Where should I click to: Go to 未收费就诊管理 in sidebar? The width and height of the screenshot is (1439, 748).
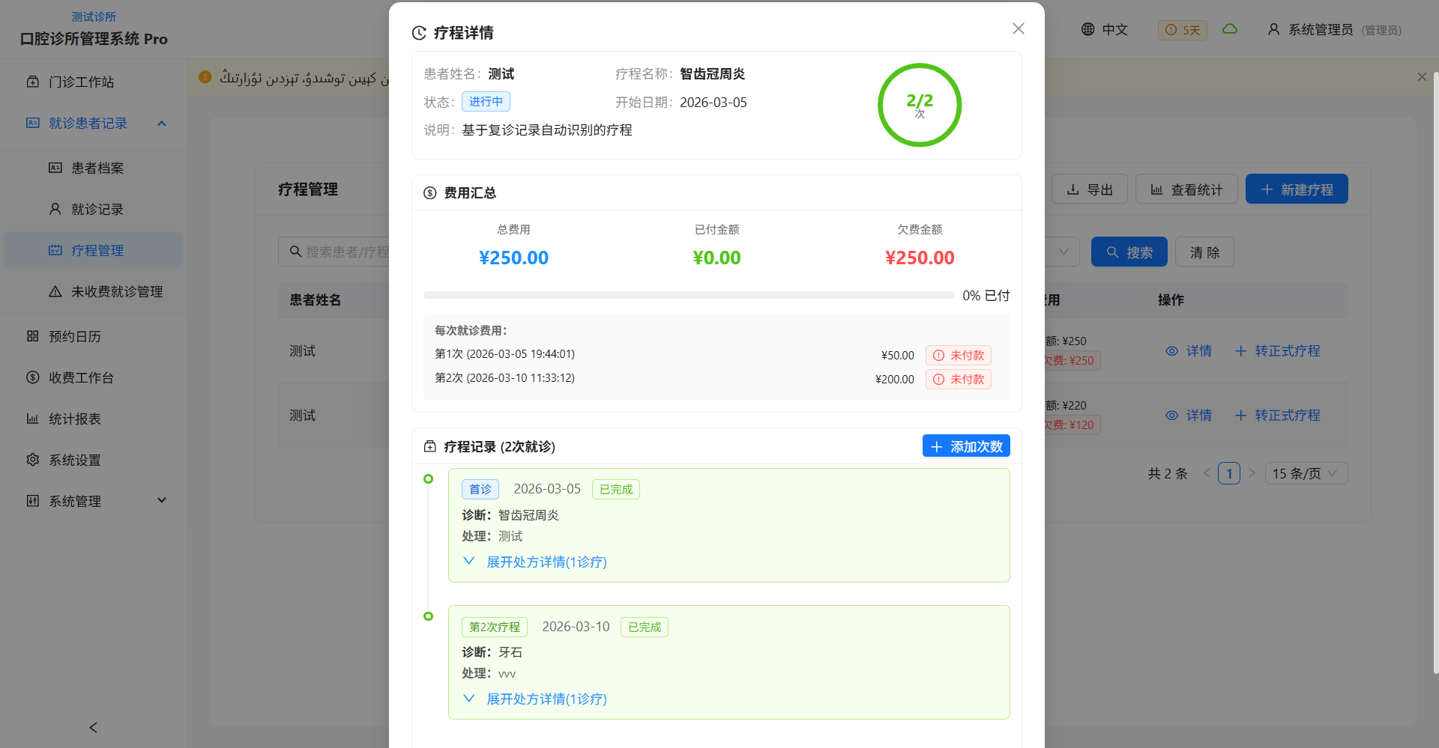(116, 291)
